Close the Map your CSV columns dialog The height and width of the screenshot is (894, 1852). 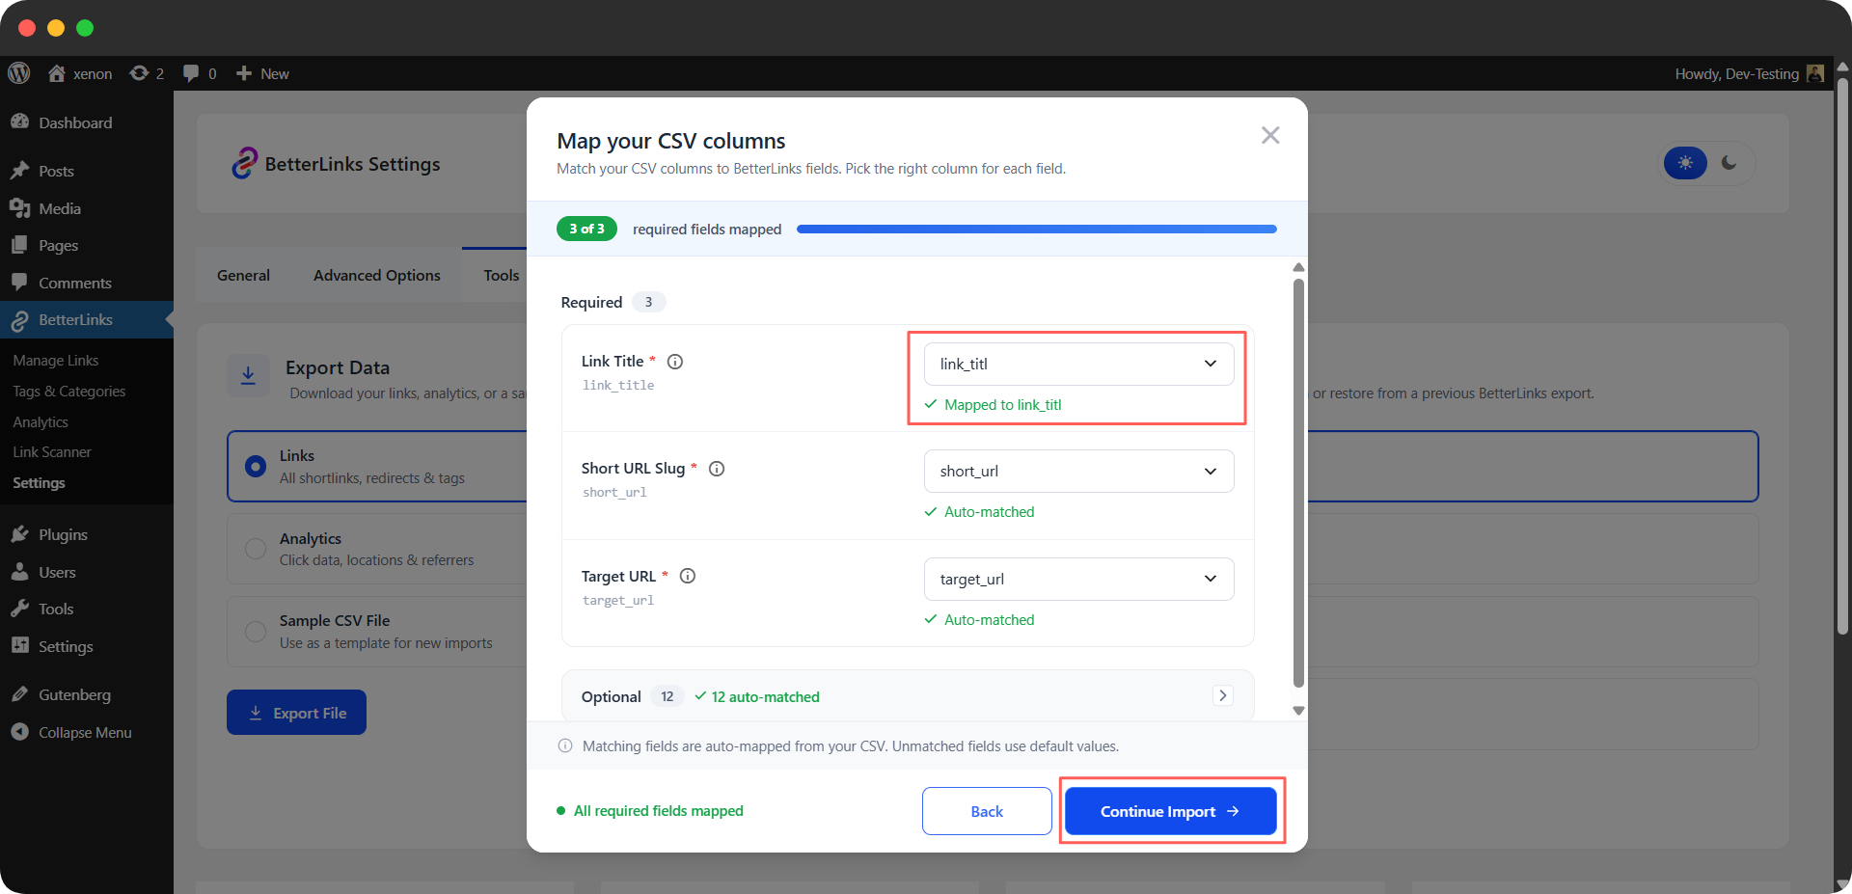[x=1270, y=135]
